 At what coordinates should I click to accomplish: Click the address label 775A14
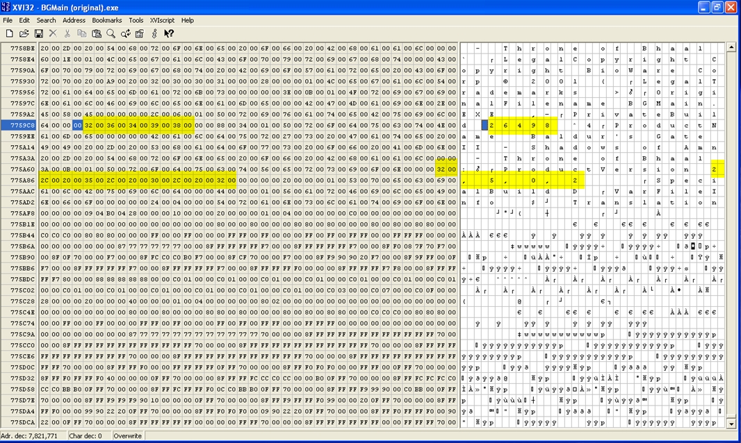(23, 147)
